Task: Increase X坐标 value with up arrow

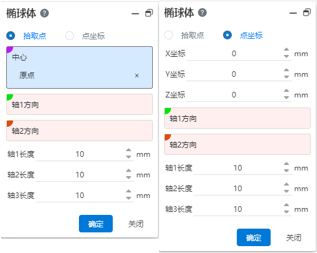Action: click(286, 49)
